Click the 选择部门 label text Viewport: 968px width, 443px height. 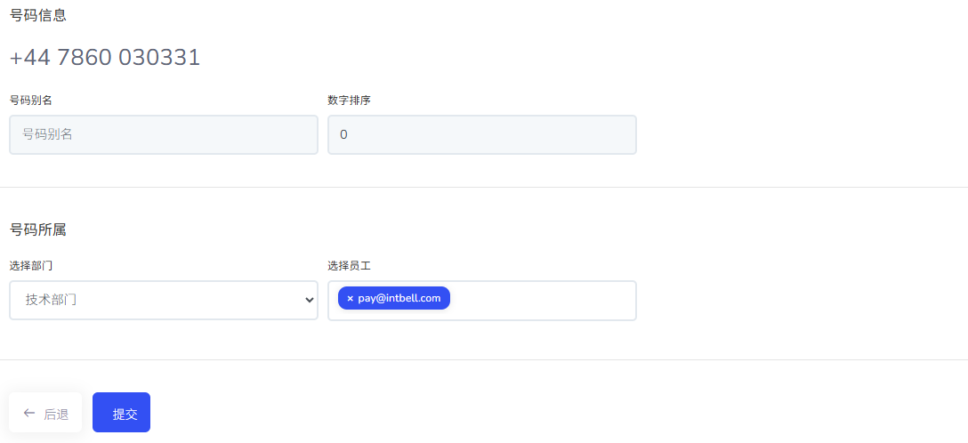click(x=30, y=266)
